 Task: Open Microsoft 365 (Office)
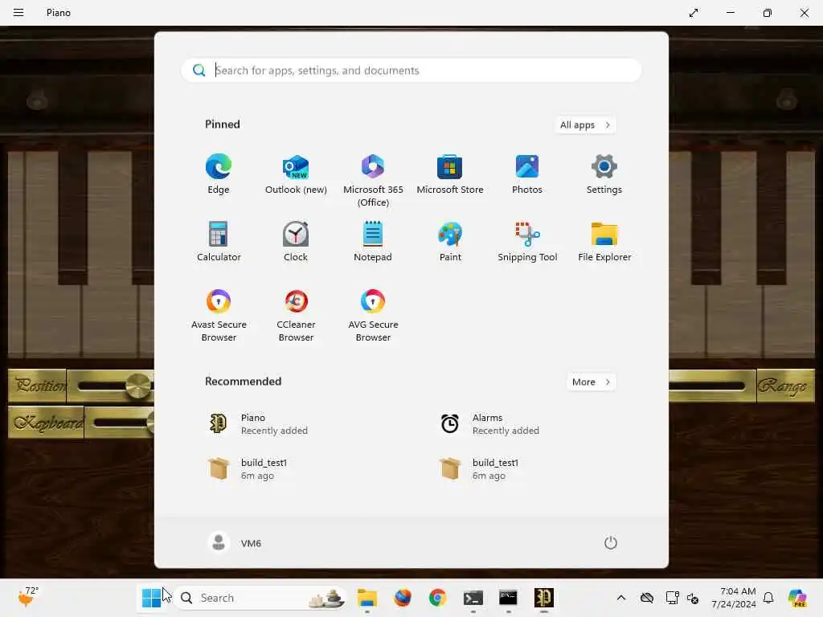[x=373, y=181]
